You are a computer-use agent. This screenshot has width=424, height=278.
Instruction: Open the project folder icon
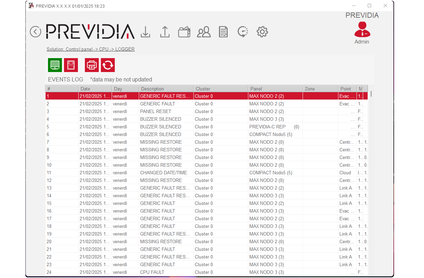(184, 32)
